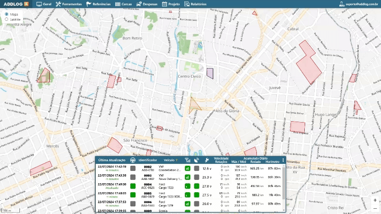Click the power plug voltage column icon
This screenshot has height=214, width=381.
coord(207,160)
